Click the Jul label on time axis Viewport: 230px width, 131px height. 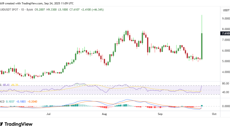click(48, 114)
